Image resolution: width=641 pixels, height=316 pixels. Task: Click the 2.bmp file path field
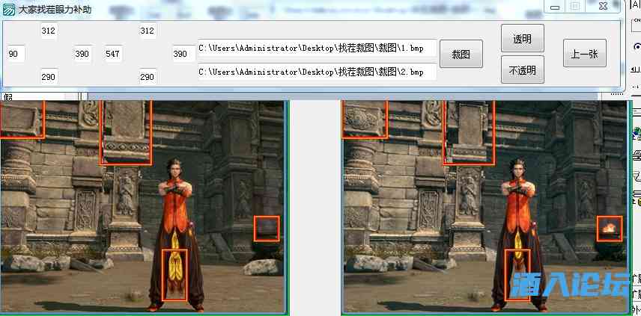(x=317, y=72)
